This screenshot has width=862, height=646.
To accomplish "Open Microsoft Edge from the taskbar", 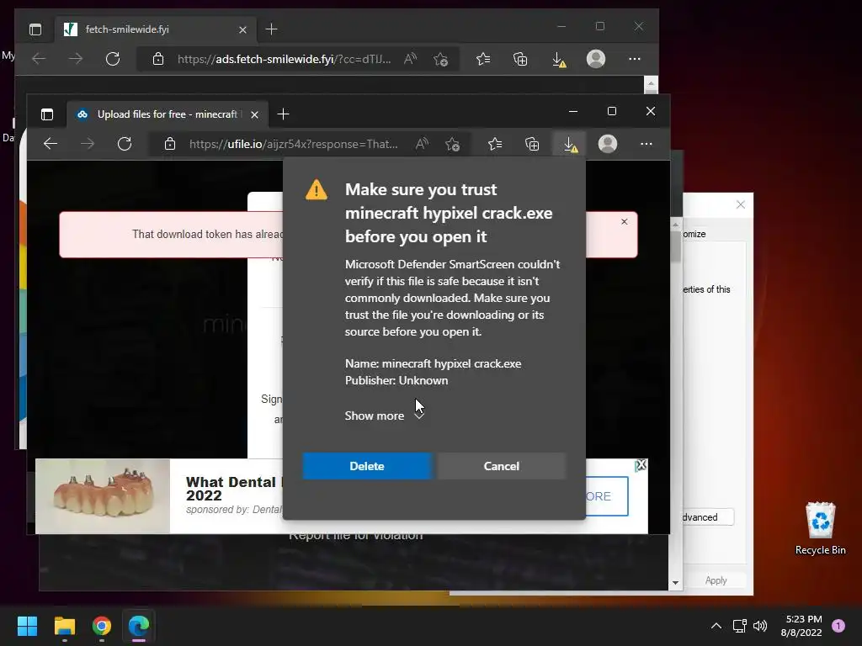I will [139, 626].
